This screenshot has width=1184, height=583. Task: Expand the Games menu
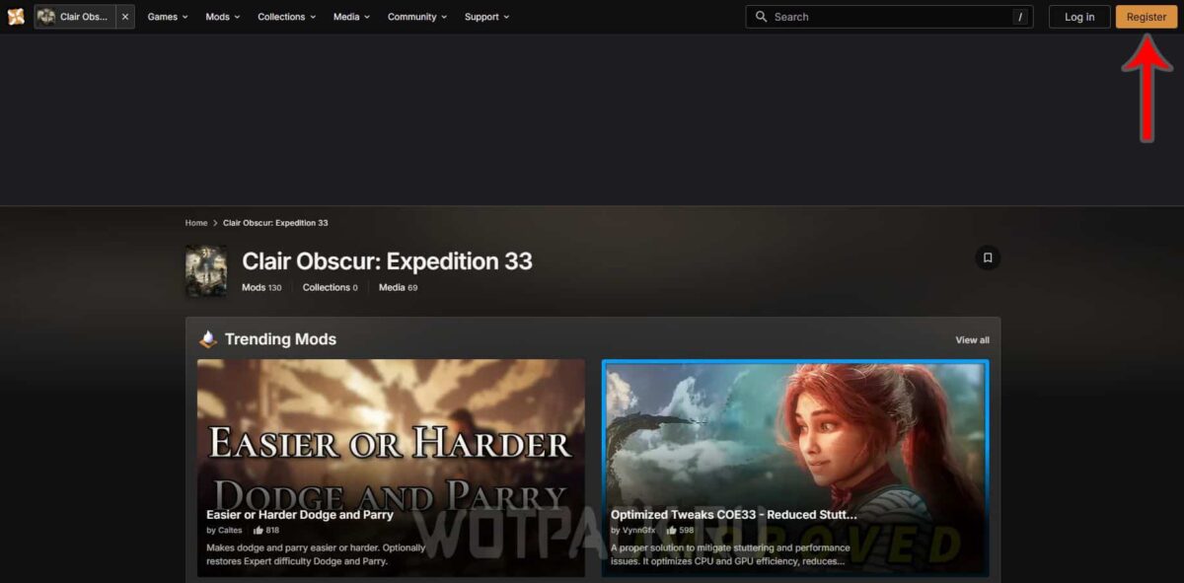pos(168,17)
